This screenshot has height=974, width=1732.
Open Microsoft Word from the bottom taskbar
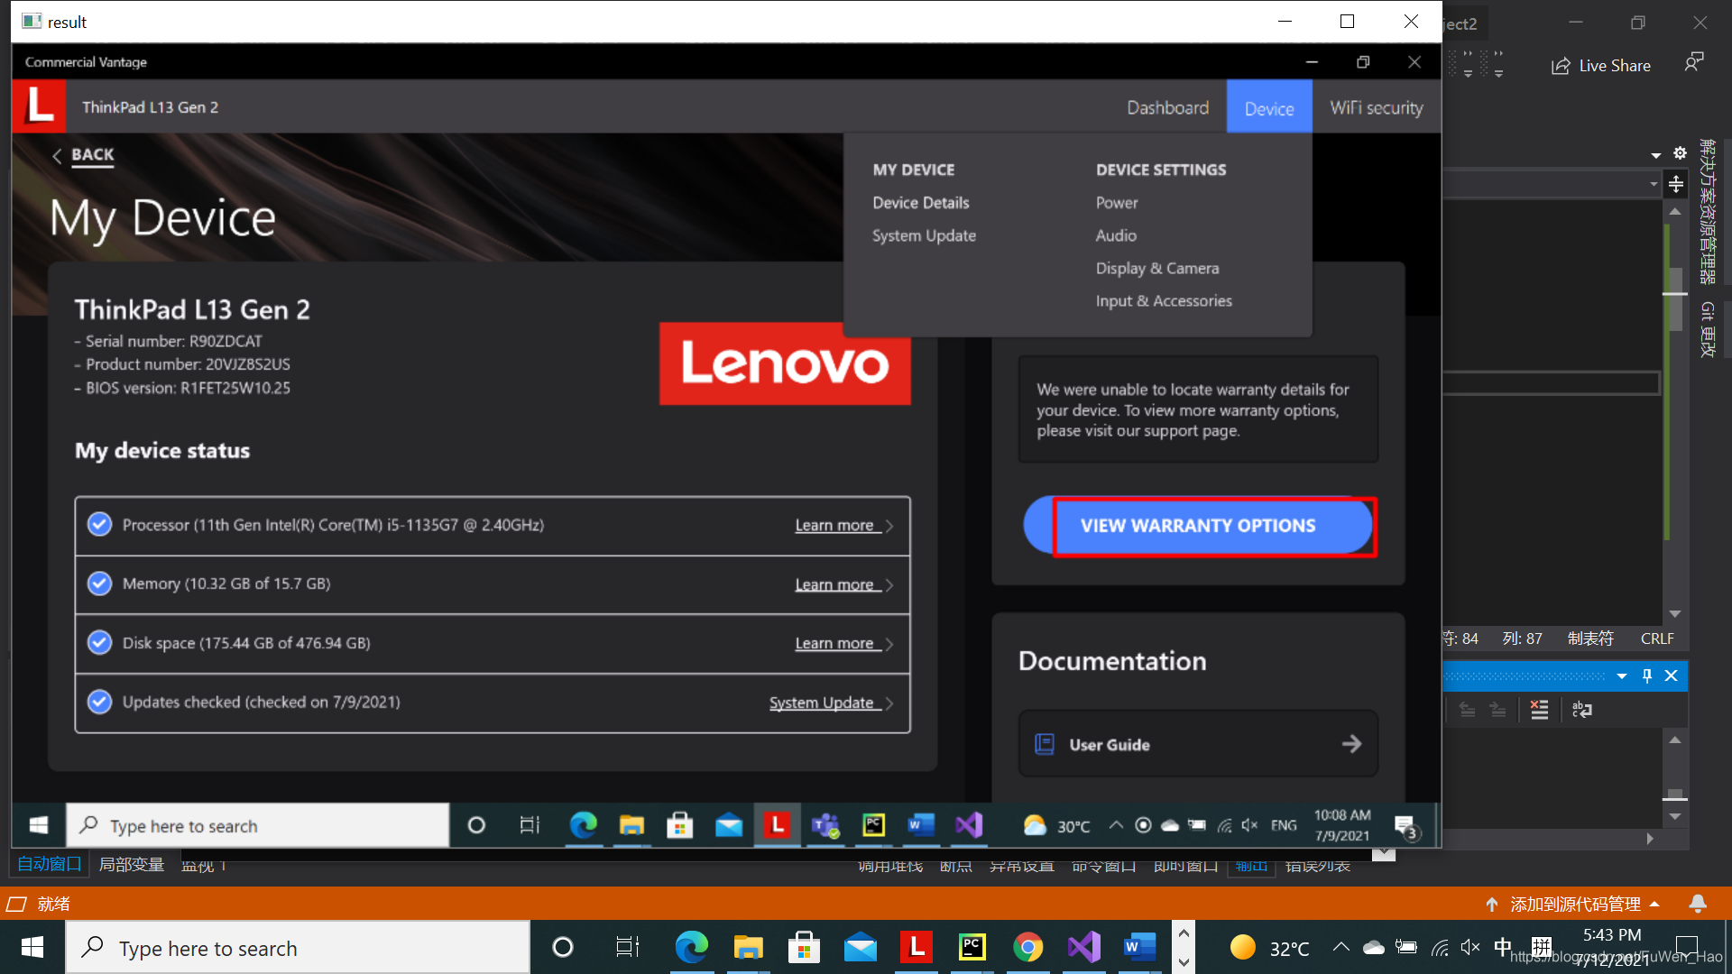point(1139,947)
